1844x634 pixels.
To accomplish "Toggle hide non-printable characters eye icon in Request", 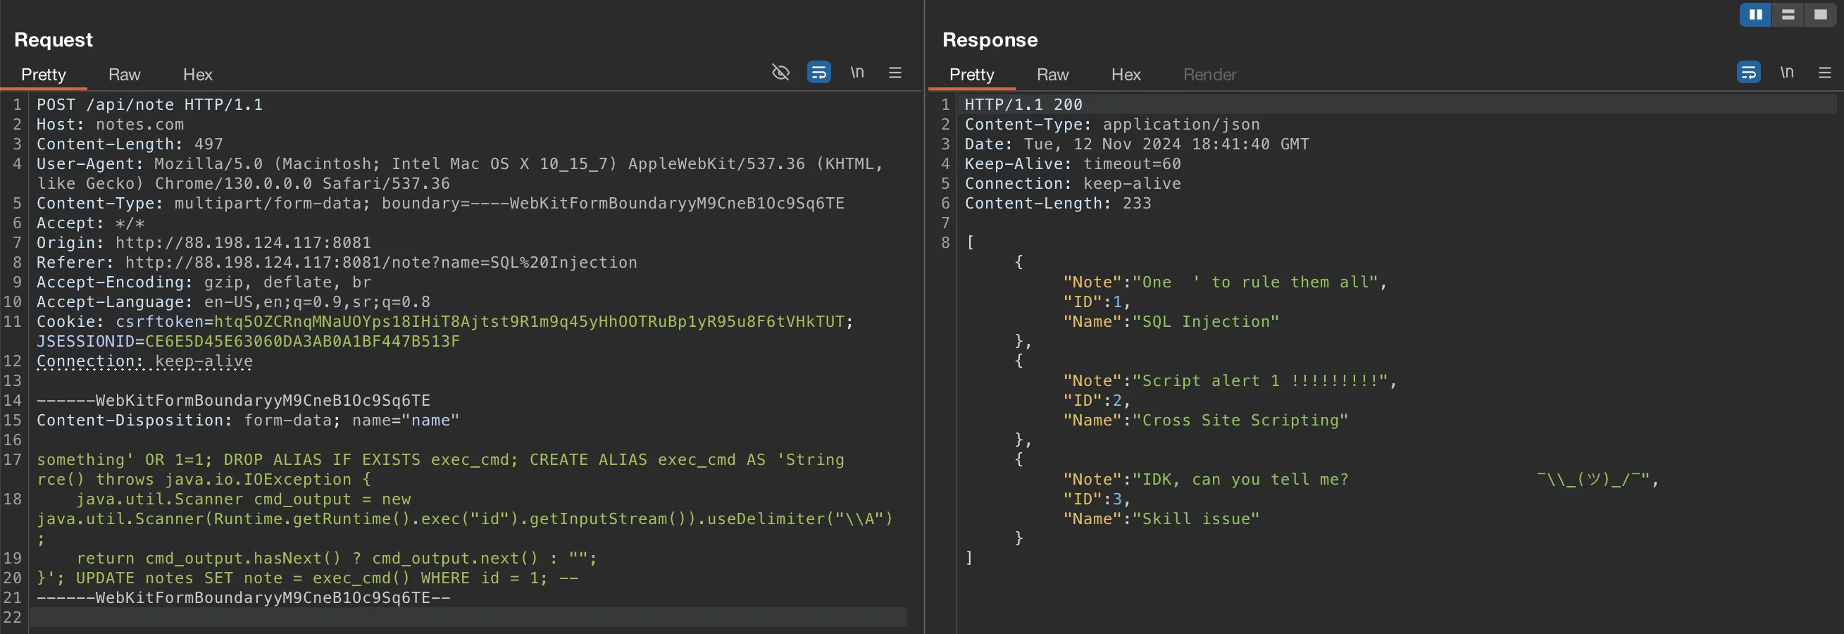I will (780, 73).
